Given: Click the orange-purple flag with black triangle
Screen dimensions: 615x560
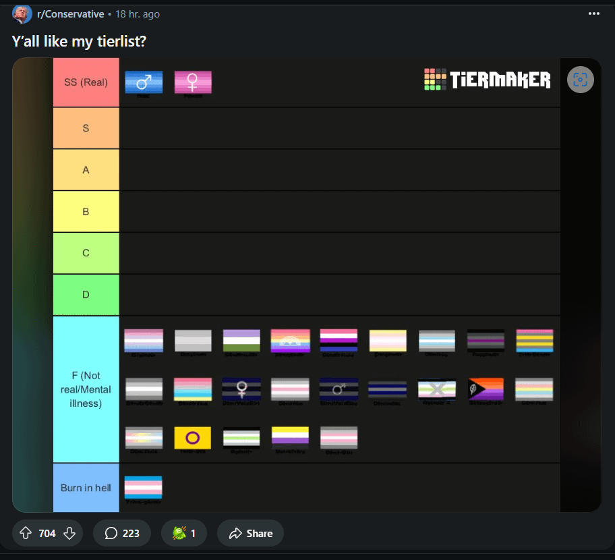Looking at the screenshot, I should click(486, 389).
